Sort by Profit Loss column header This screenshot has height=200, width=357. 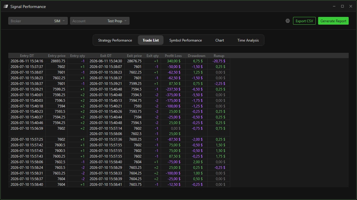(173, 55)
